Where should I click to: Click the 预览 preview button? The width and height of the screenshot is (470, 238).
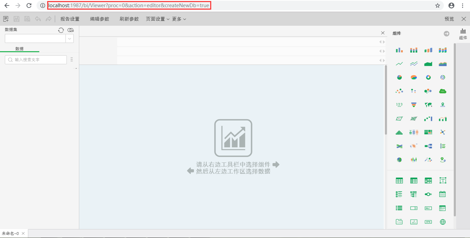[449, 19]
